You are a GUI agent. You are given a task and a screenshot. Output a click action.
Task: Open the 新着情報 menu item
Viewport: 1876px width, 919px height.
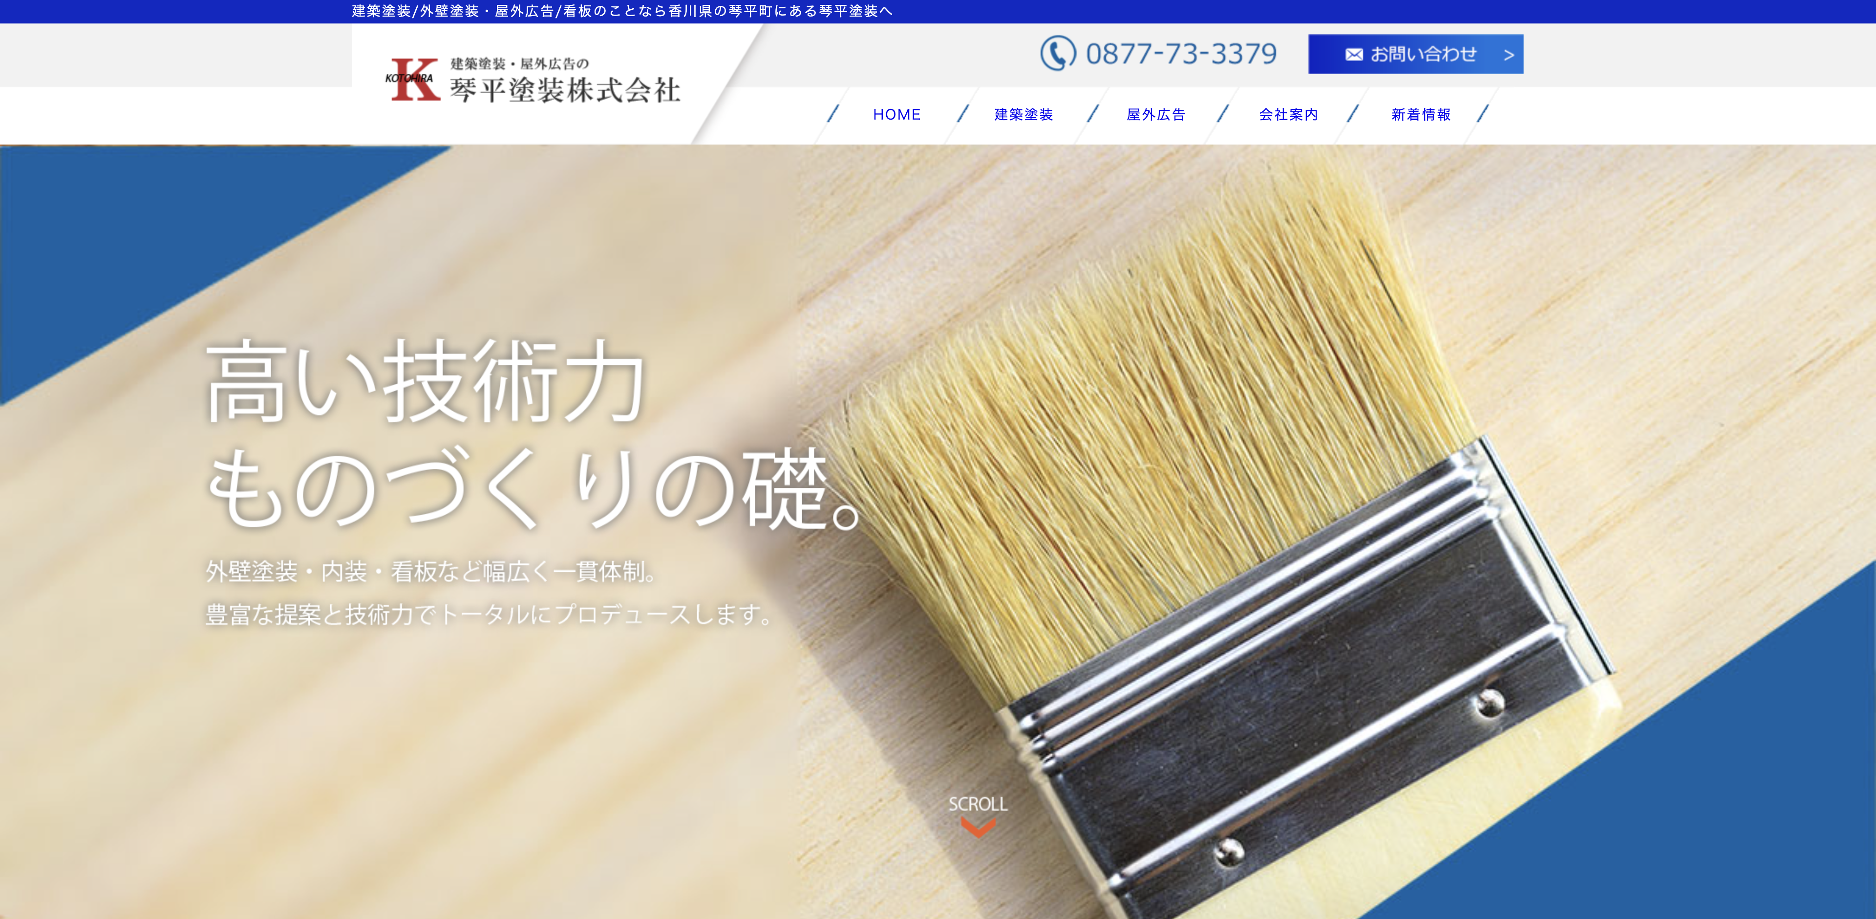tap(1421, 114)
